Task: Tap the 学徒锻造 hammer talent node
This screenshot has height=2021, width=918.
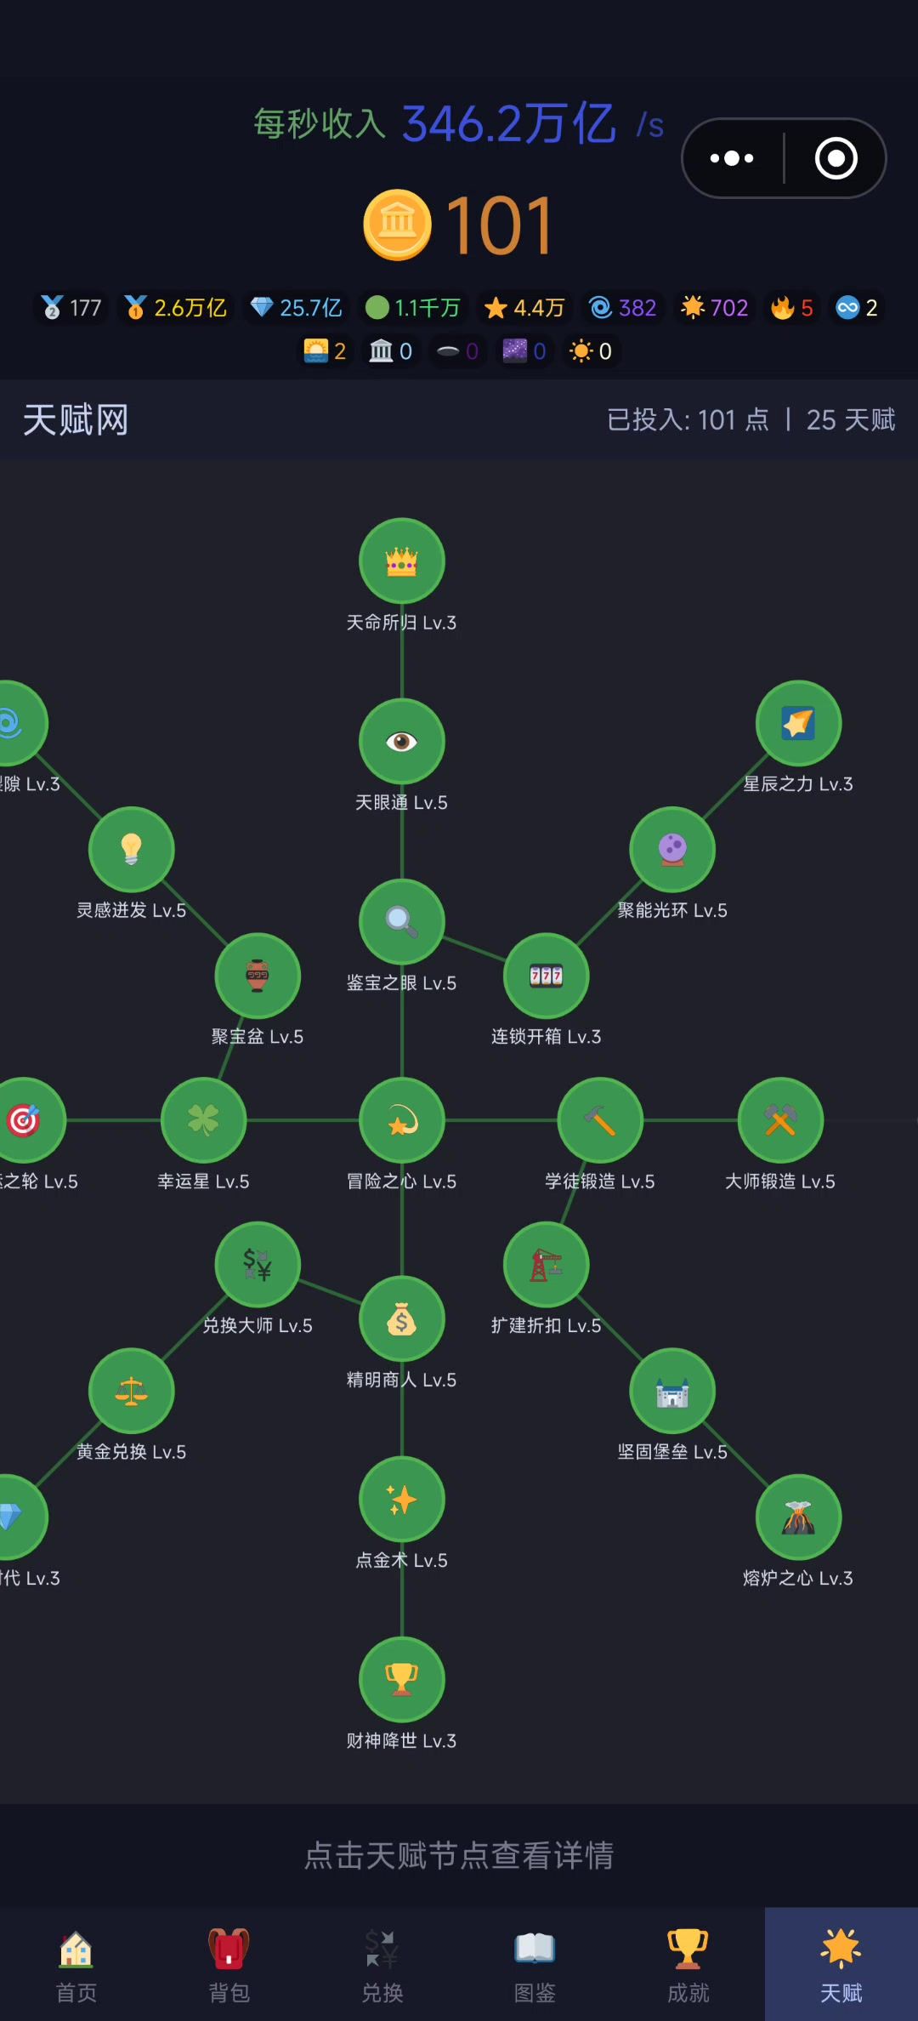Action: (x=600, y=1120)
